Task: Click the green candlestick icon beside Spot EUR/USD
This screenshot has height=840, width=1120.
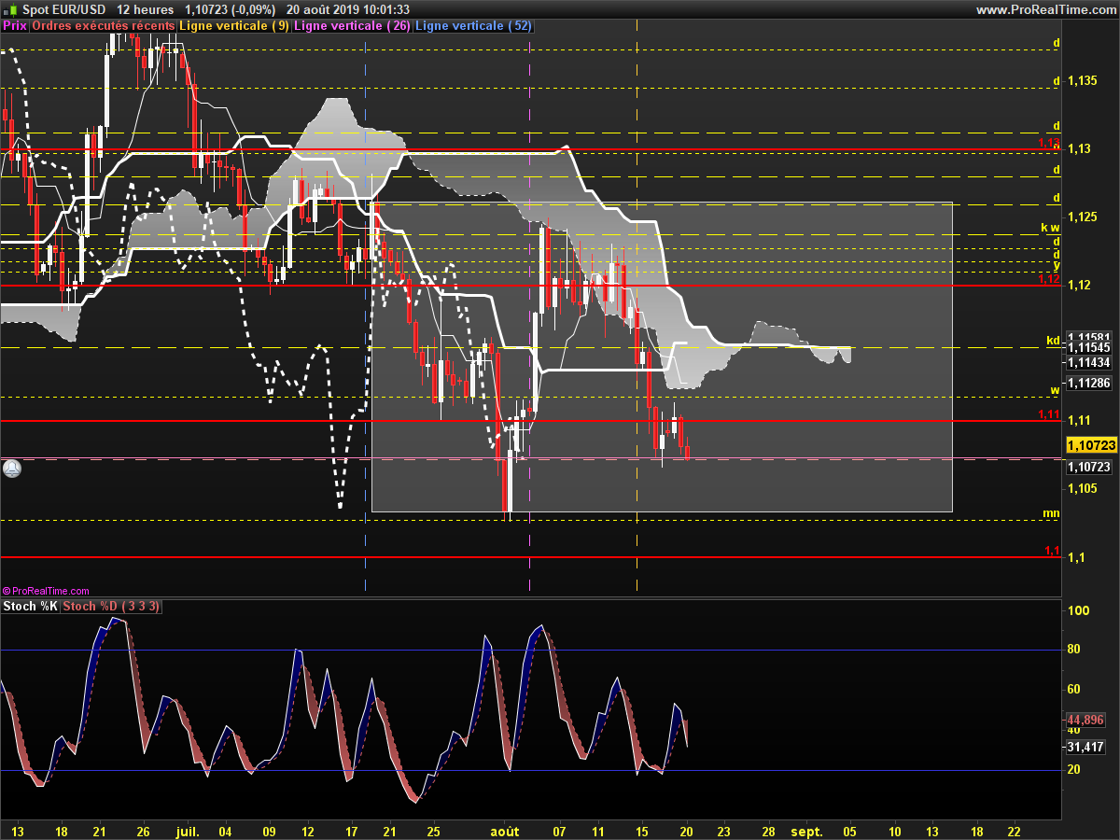Action: (x=10, y=9)
